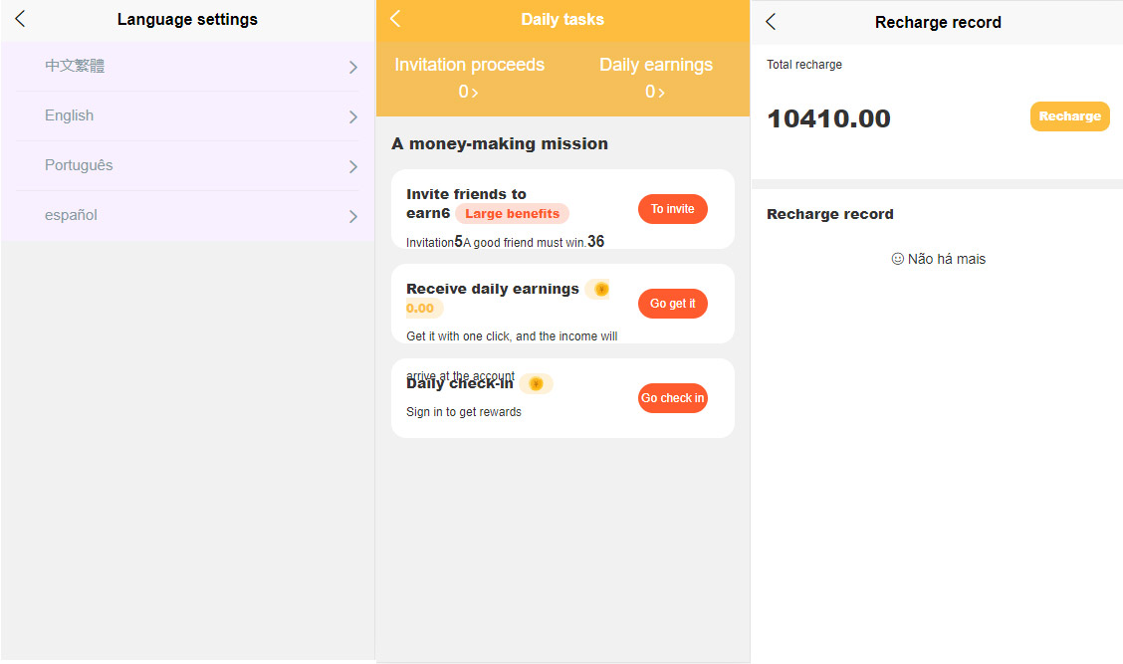Open Invitation proceeds details

469,78
